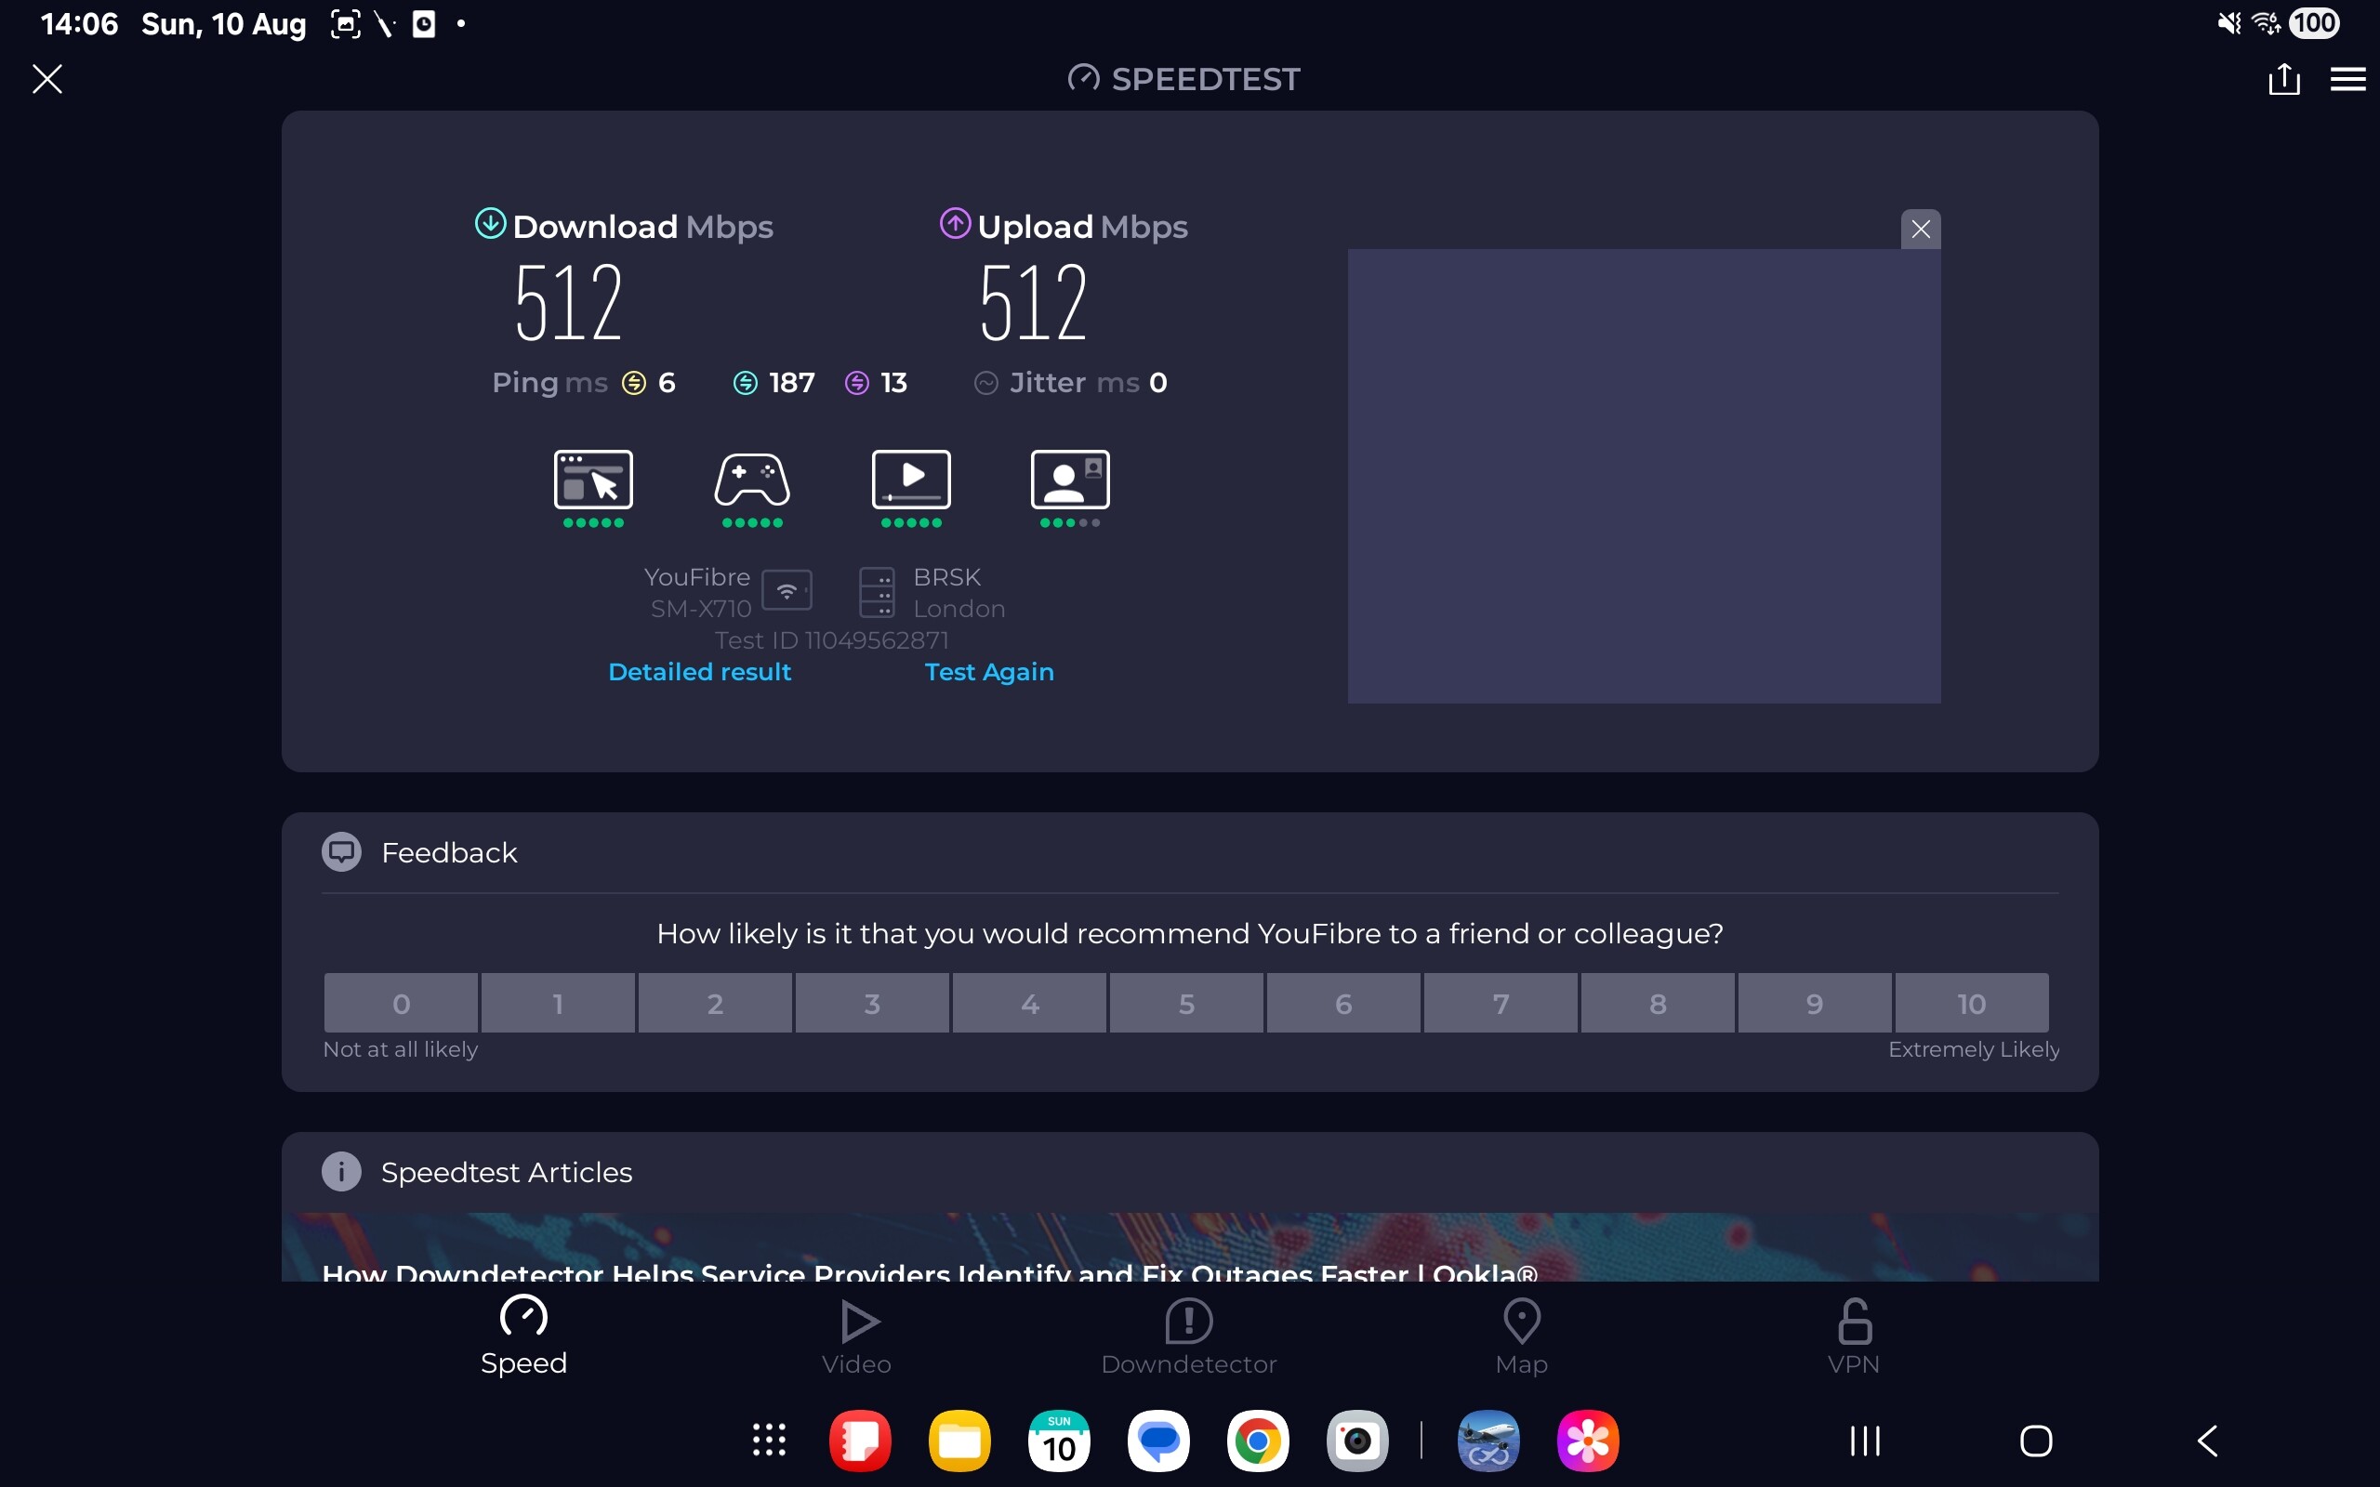Choose rating 7 for YouFibre
This screenshot has width=2380, height=1487.
[1500, 1003]
